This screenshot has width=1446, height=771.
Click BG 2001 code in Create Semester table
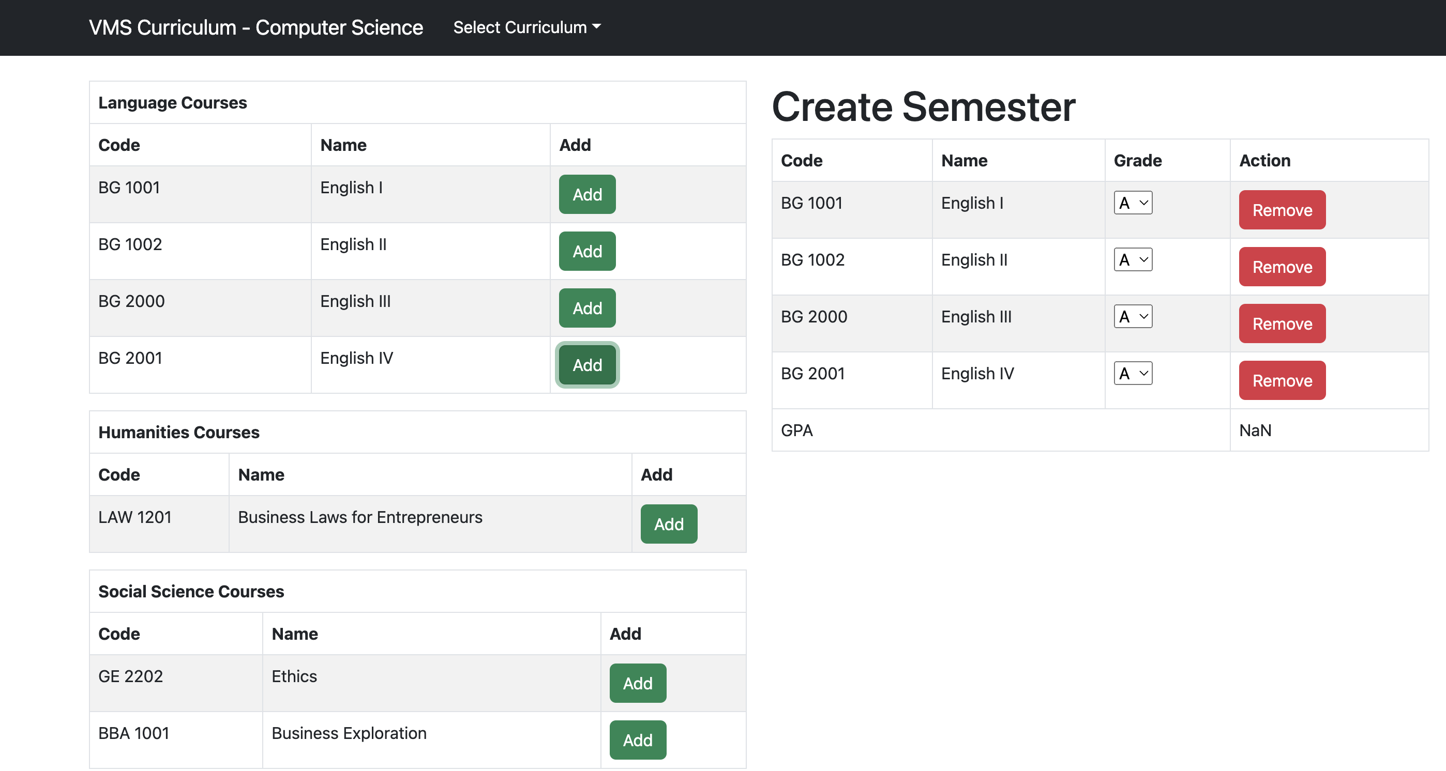[812, 374]
